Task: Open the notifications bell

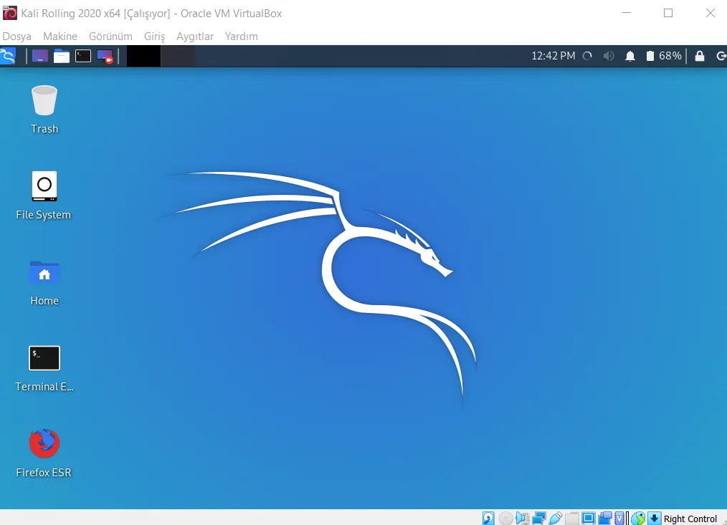Action: (630, 56)
